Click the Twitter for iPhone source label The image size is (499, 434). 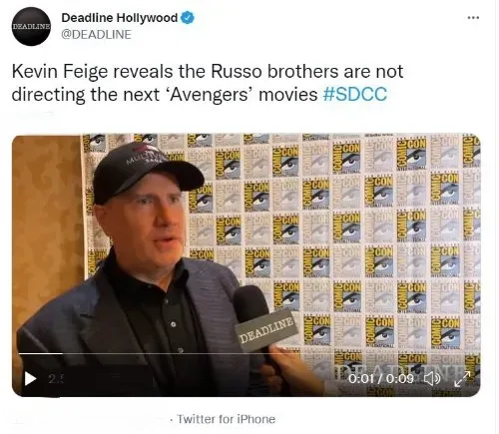point(226,419)
